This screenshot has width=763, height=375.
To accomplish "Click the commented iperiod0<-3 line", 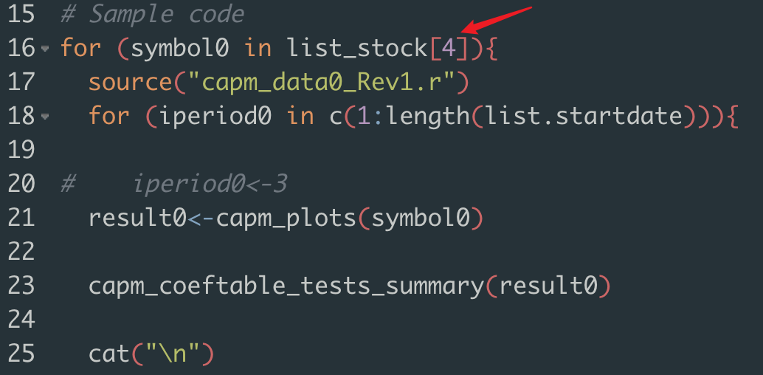I will pos(210,184).
